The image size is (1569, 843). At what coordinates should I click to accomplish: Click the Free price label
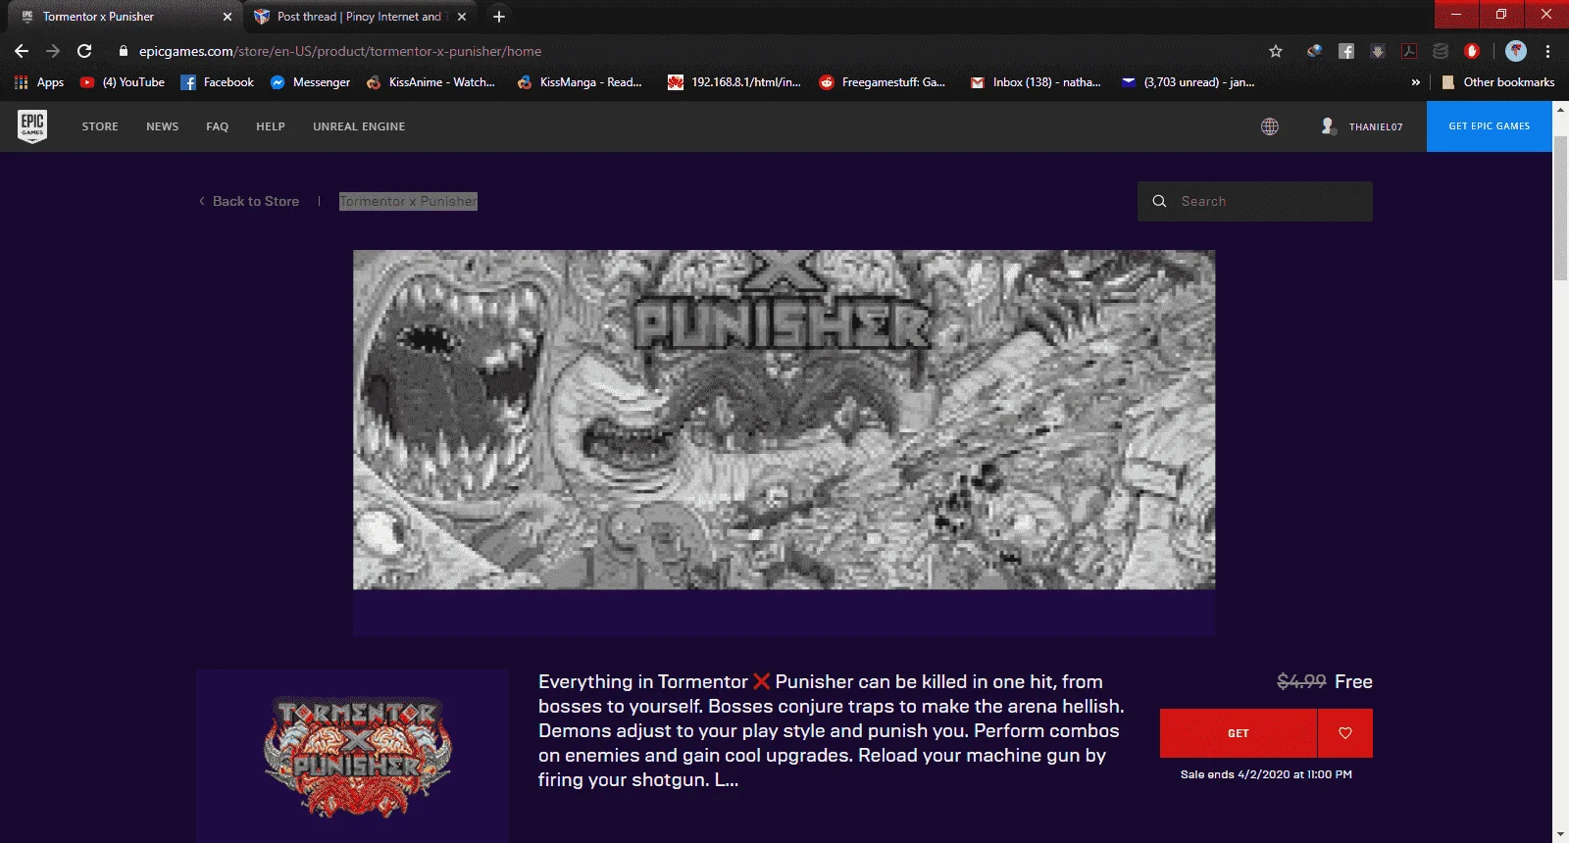point(1353,681)
